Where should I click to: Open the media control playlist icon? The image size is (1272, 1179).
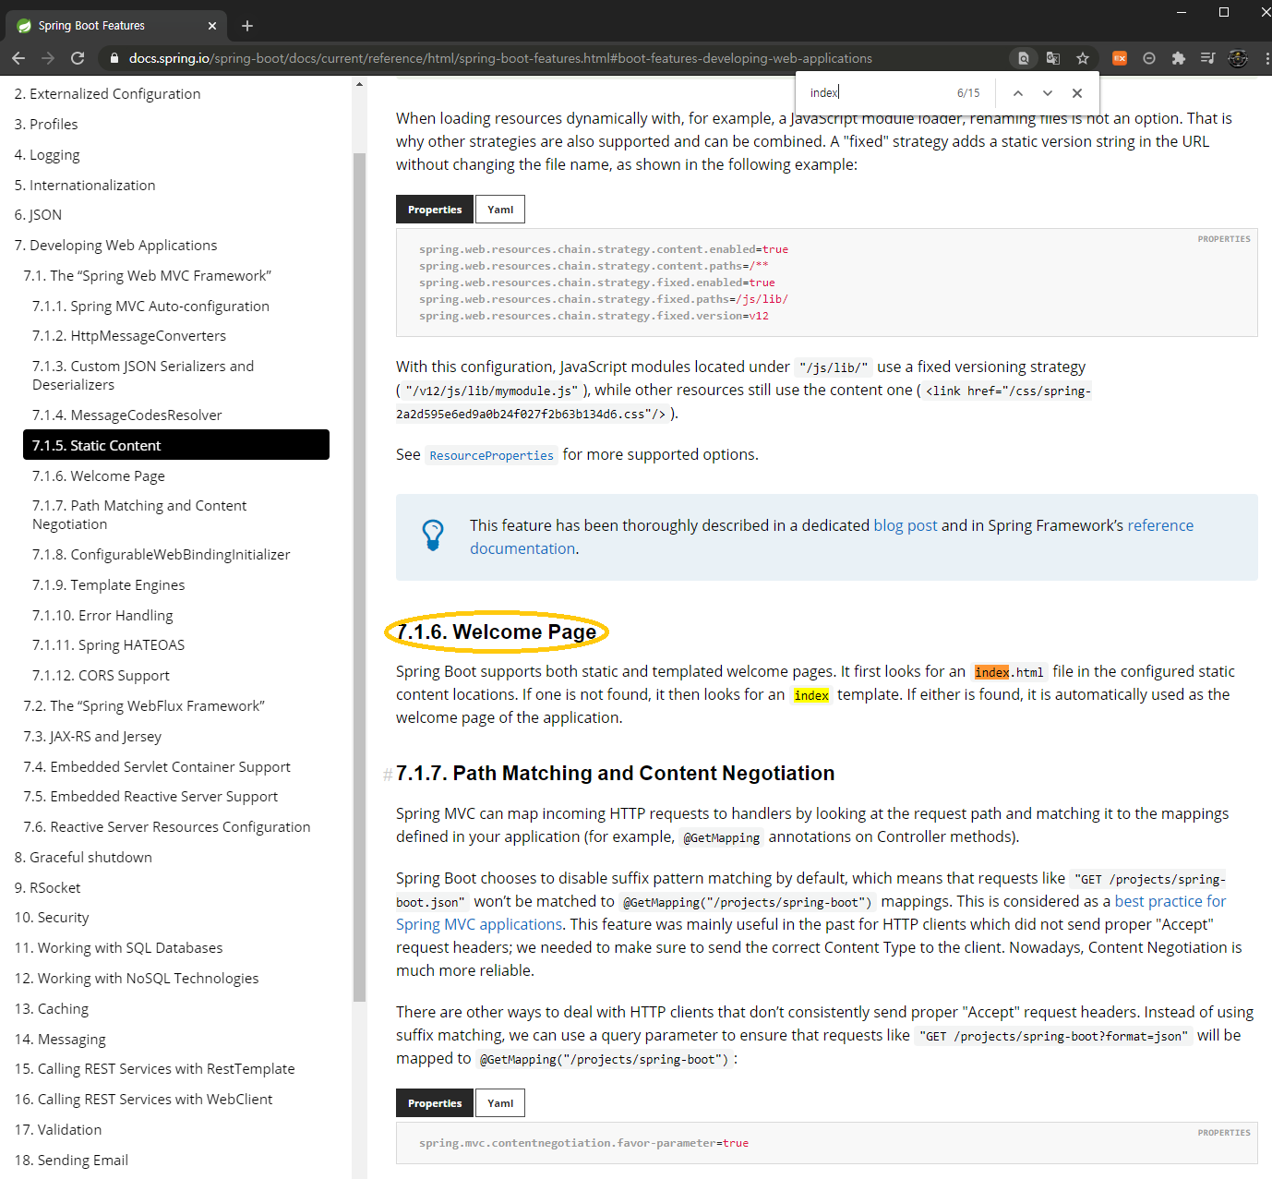click(x=1208, y=58)
